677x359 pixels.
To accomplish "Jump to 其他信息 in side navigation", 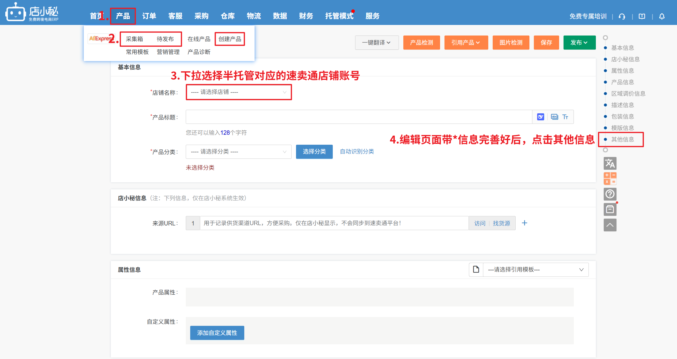I will (622, 139).
